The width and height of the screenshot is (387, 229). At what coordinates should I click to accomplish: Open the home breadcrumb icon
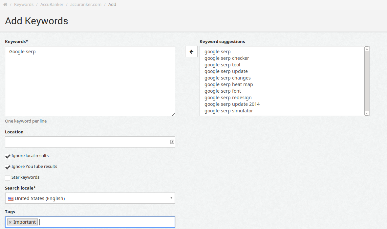pyautogui.click(x=5, y=5)
